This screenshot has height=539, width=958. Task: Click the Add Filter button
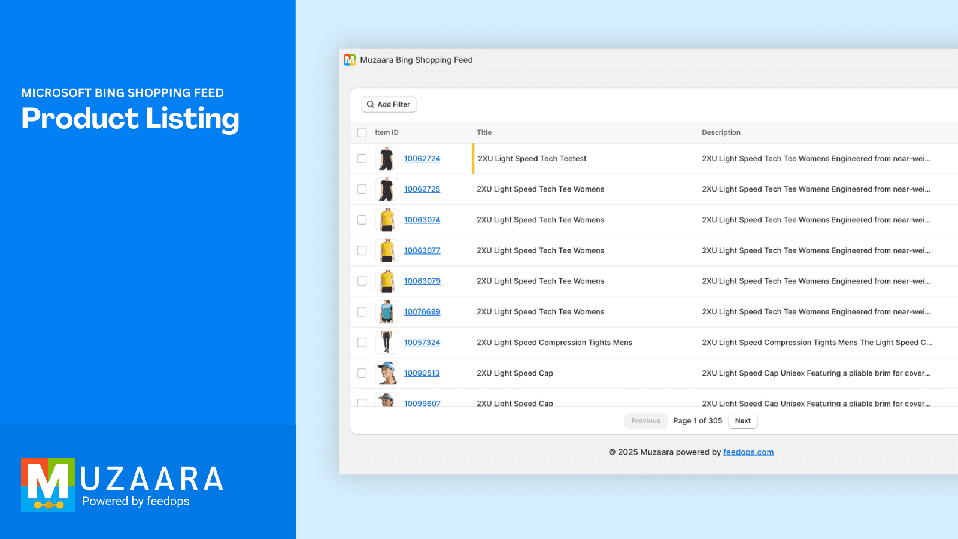pyautogui.click(x=389, y=104)
